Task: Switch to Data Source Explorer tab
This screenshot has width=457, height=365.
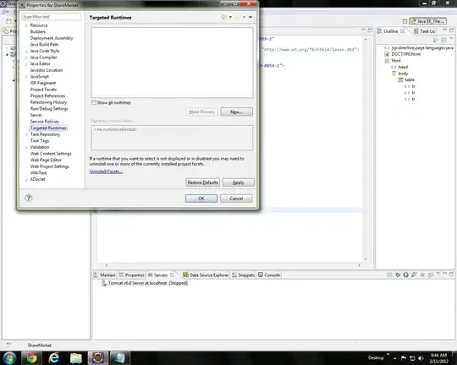Action: pyautogui.click(x=206, y=275)
